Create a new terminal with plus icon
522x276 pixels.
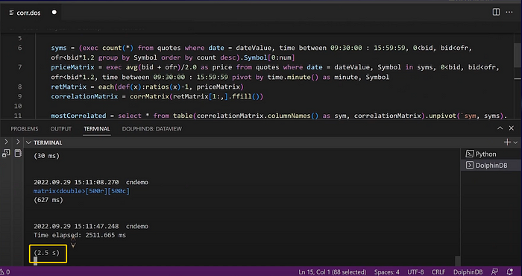(x=507, y=142)
